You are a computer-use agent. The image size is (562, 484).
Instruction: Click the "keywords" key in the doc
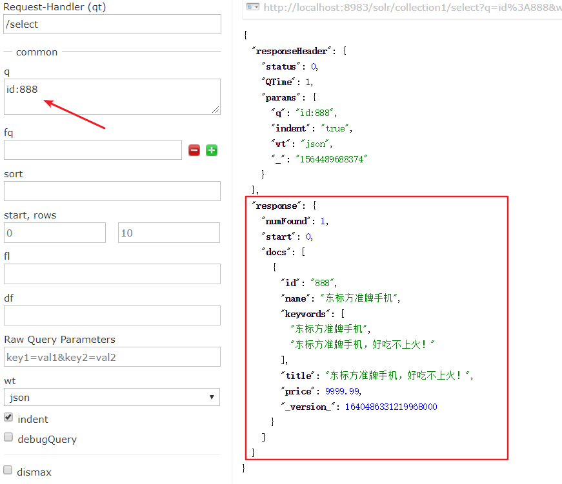point(305,314)
